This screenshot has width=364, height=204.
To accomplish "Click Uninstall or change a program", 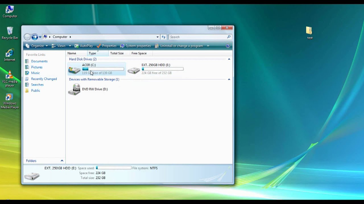I will (179, 46).
